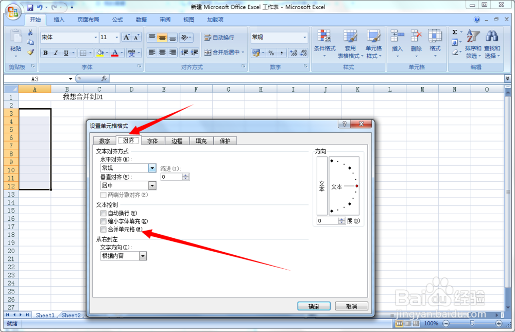The height and width of the screenshot is (332, 515).
Task: Align text to the left
Action: (x=152, y=52)
